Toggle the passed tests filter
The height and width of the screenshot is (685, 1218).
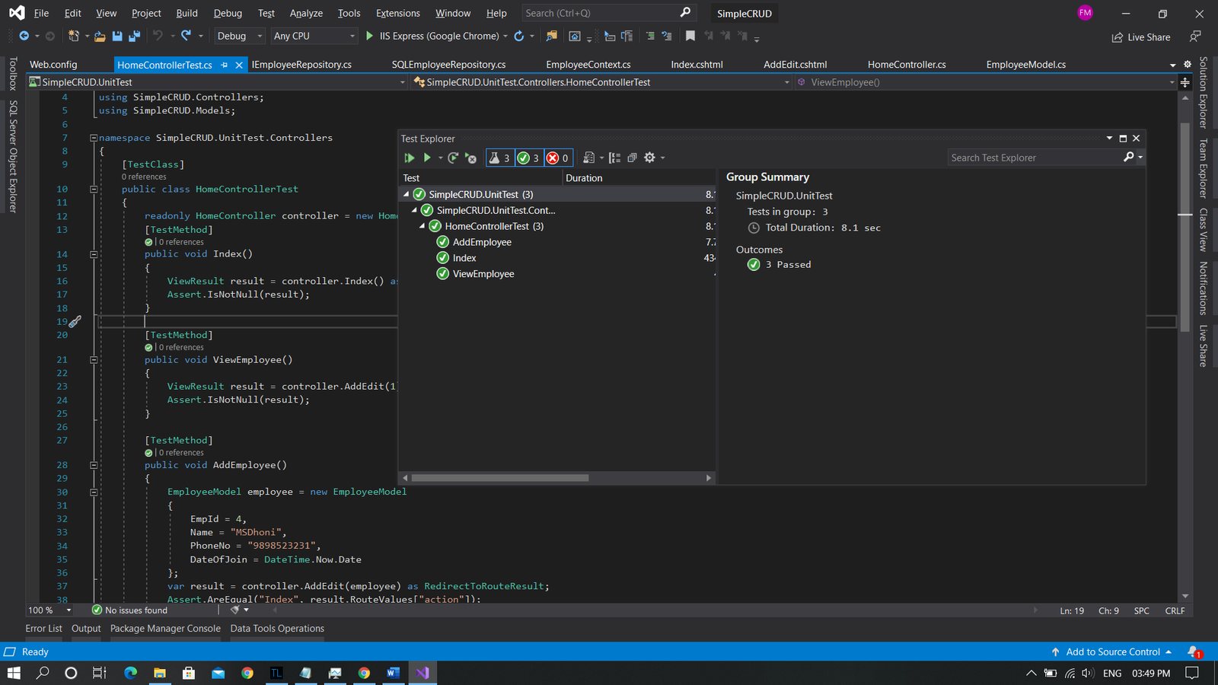[x=528, y=158]
